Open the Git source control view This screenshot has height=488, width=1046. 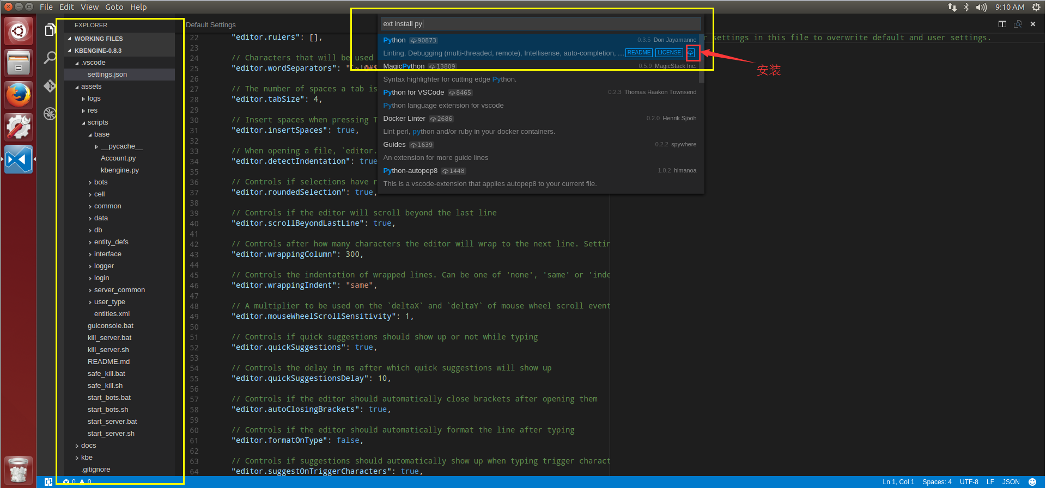50,85
